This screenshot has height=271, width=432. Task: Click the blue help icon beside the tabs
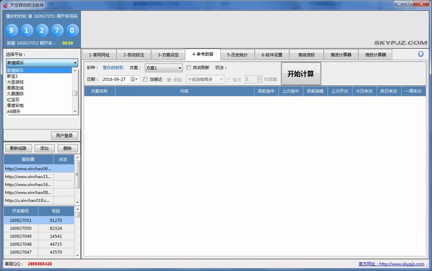[421, 54]
